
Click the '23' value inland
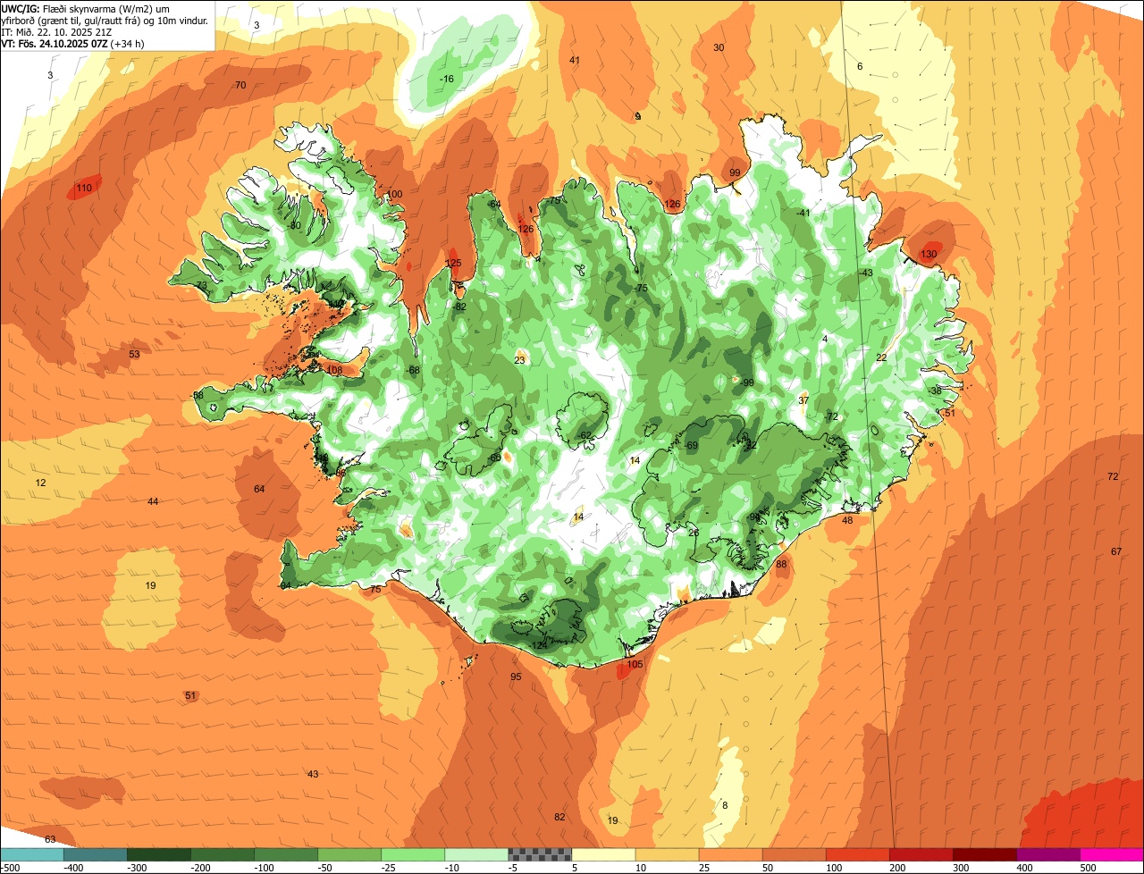[x=520, y=360]
